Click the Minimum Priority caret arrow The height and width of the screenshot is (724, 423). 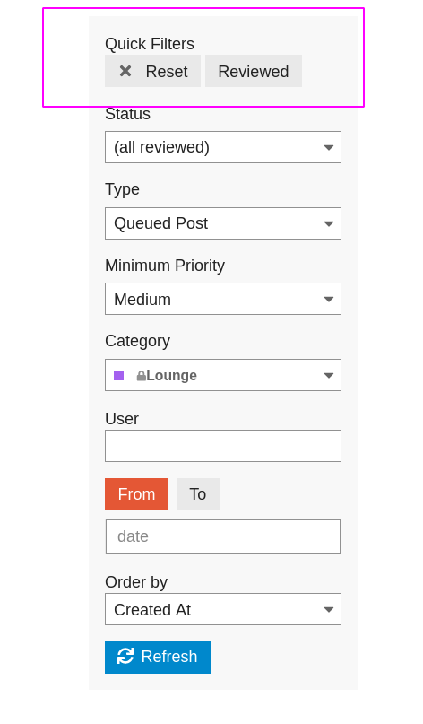pos(328,300)
